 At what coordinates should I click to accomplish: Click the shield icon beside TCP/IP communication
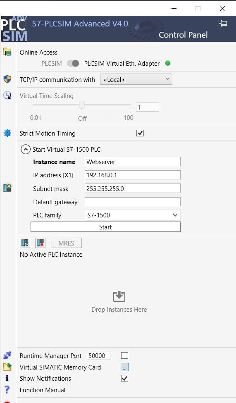click(x=7, y=79)
